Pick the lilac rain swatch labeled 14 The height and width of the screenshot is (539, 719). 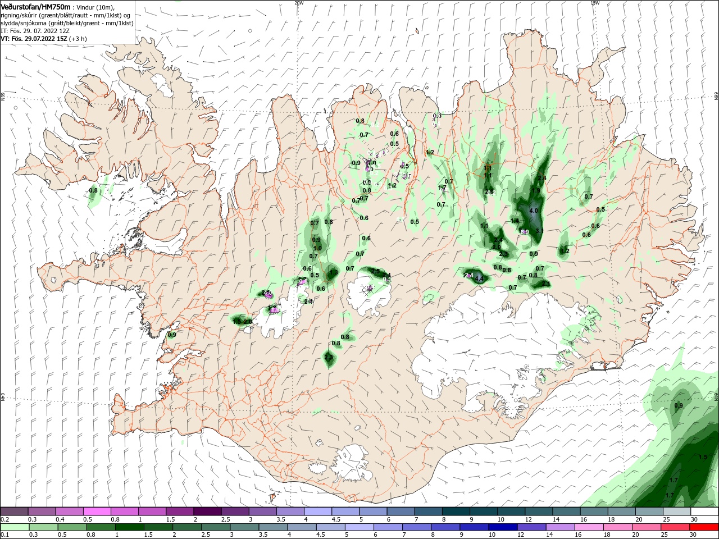pos(559,527)
